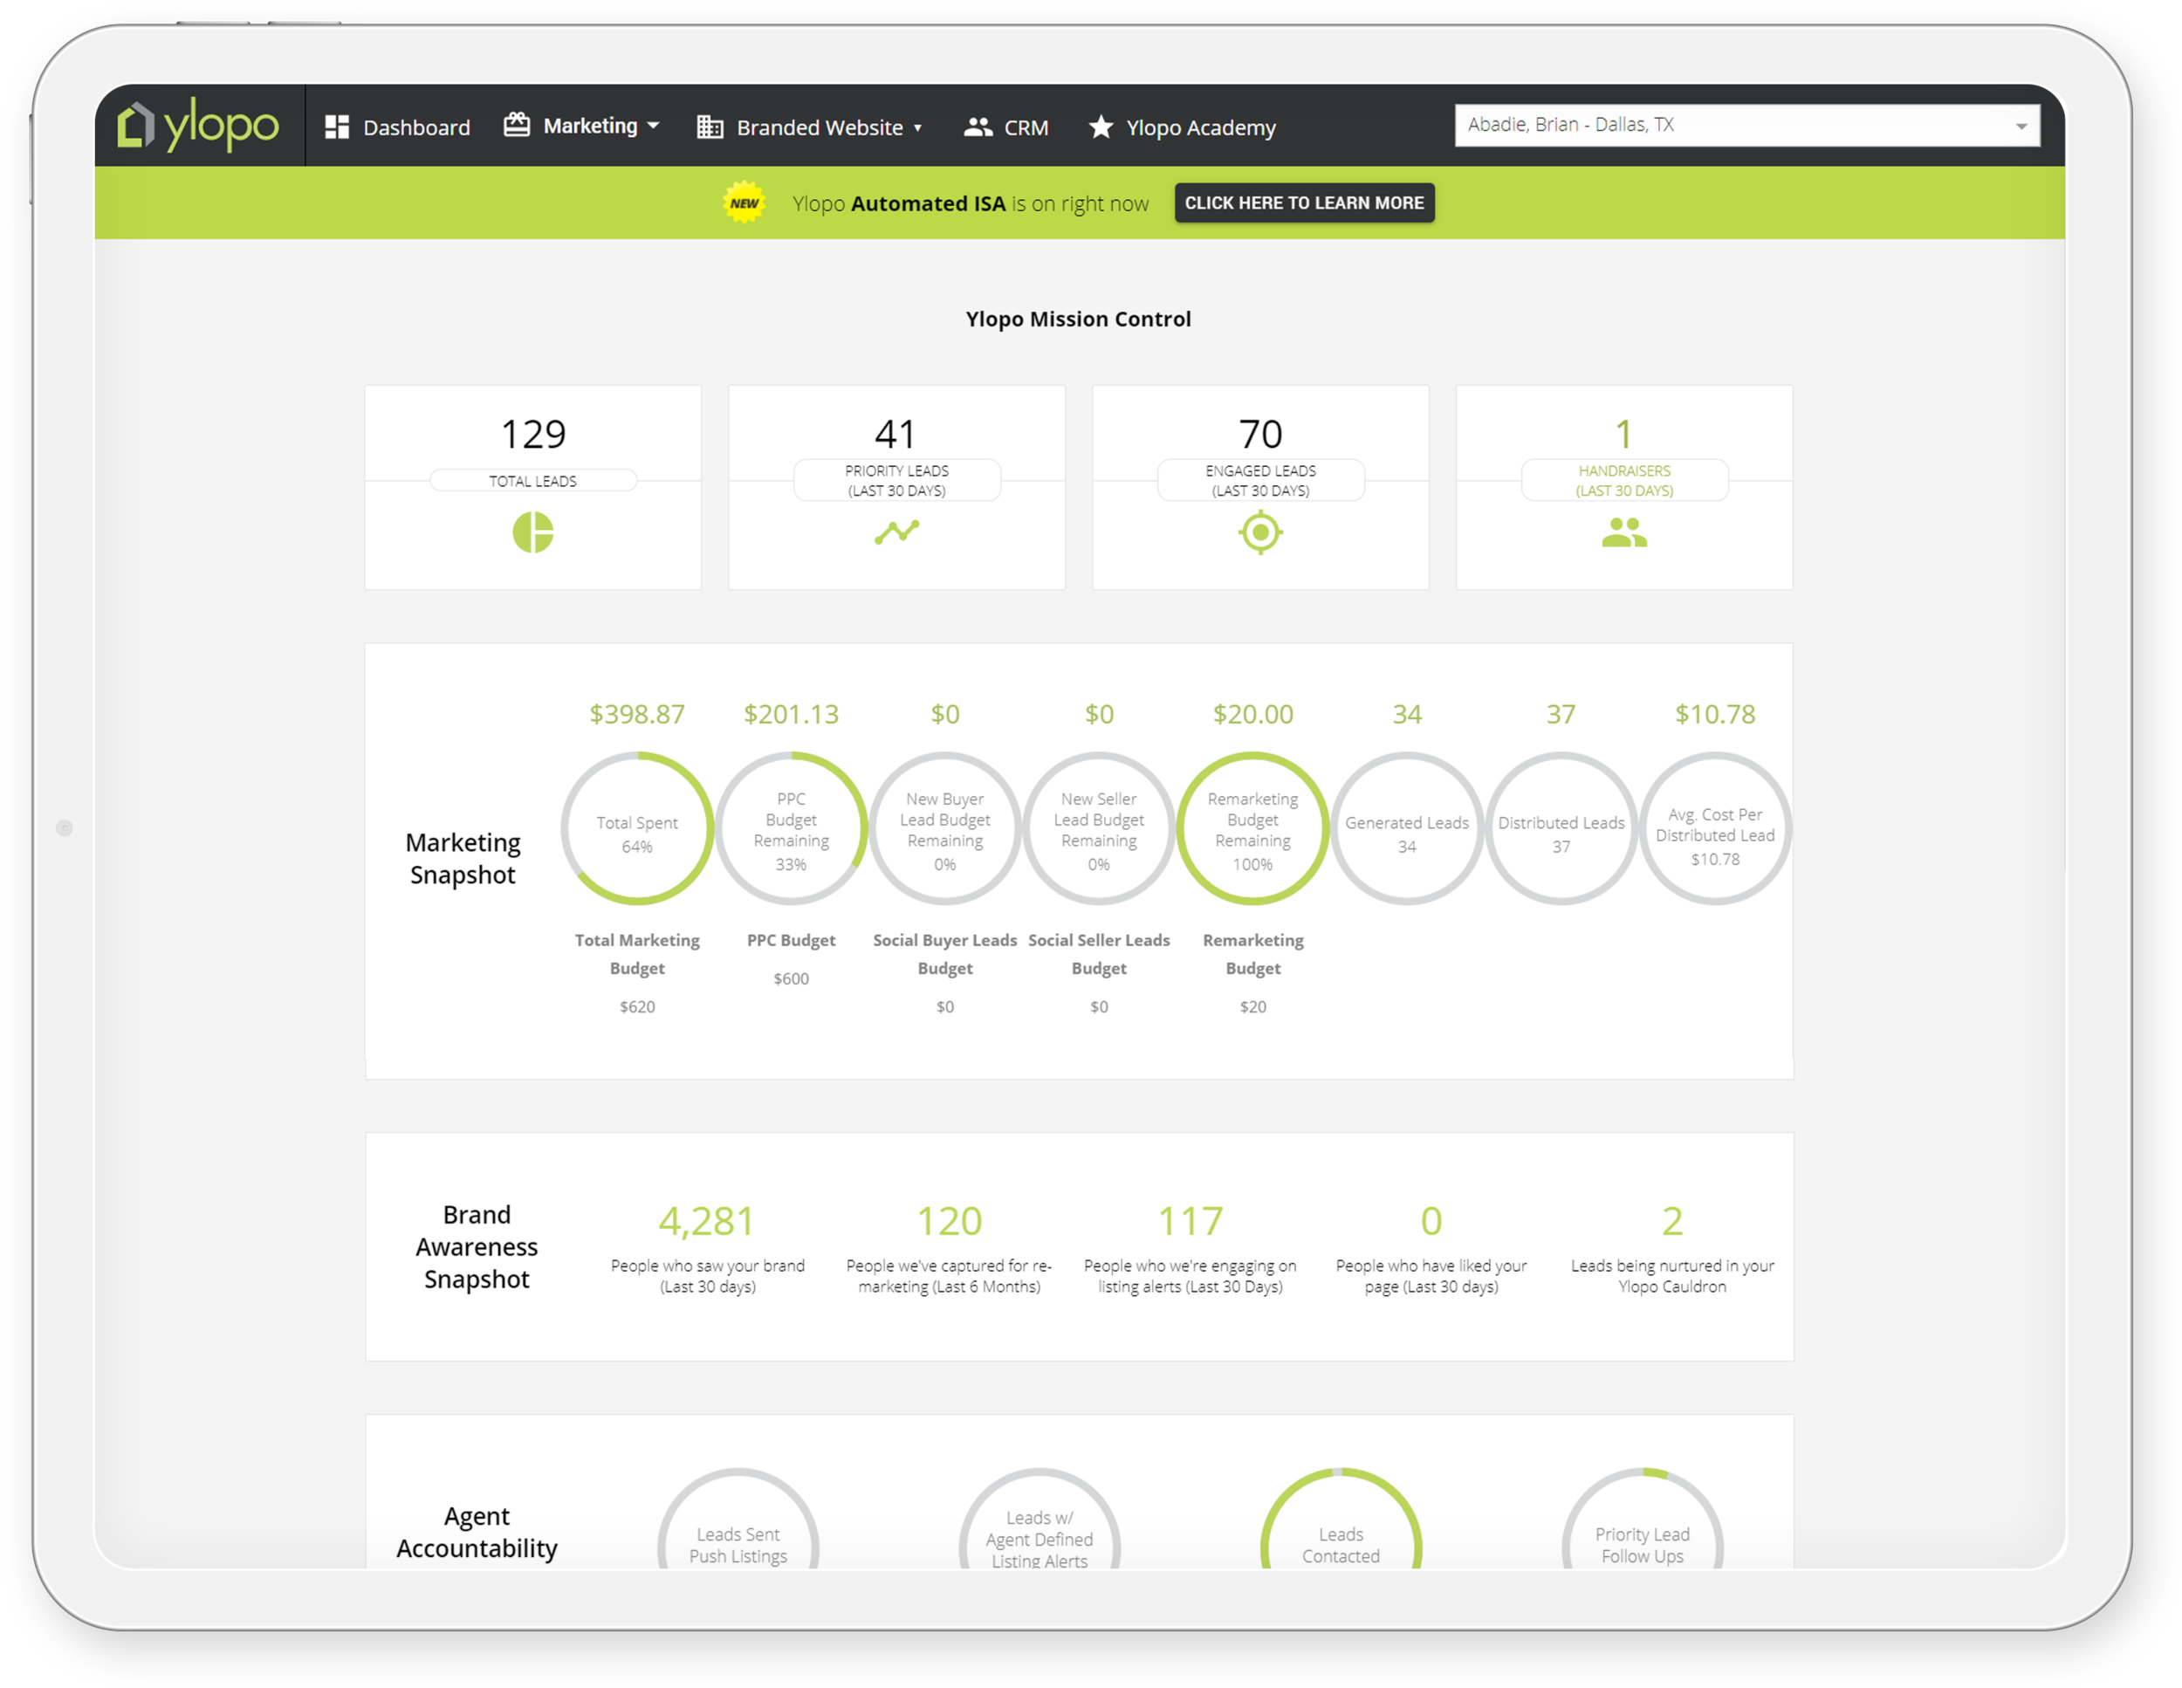This screenshot has height=1688, width=2182.
Task: Click the Avg. Cost Per Distributed Lead ring
Action: coord(1715,829)
